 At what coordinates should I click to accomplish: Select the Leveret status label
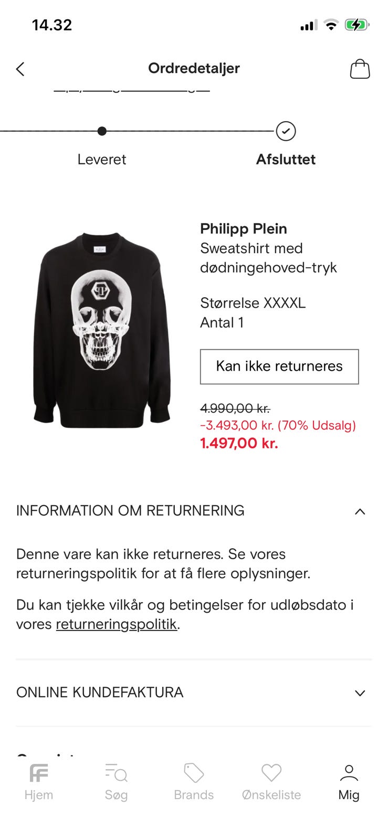pos(102,160)
